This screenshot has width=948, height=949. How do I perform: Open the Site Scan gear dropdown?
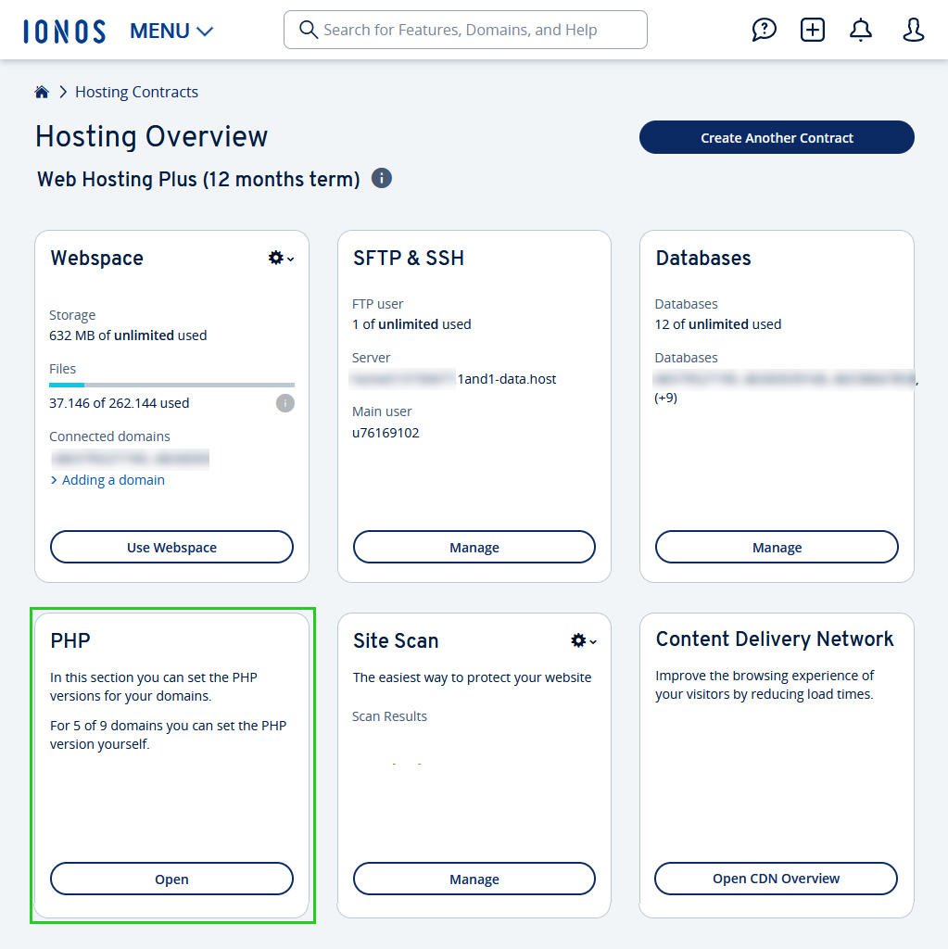click(x=582, y=639)
